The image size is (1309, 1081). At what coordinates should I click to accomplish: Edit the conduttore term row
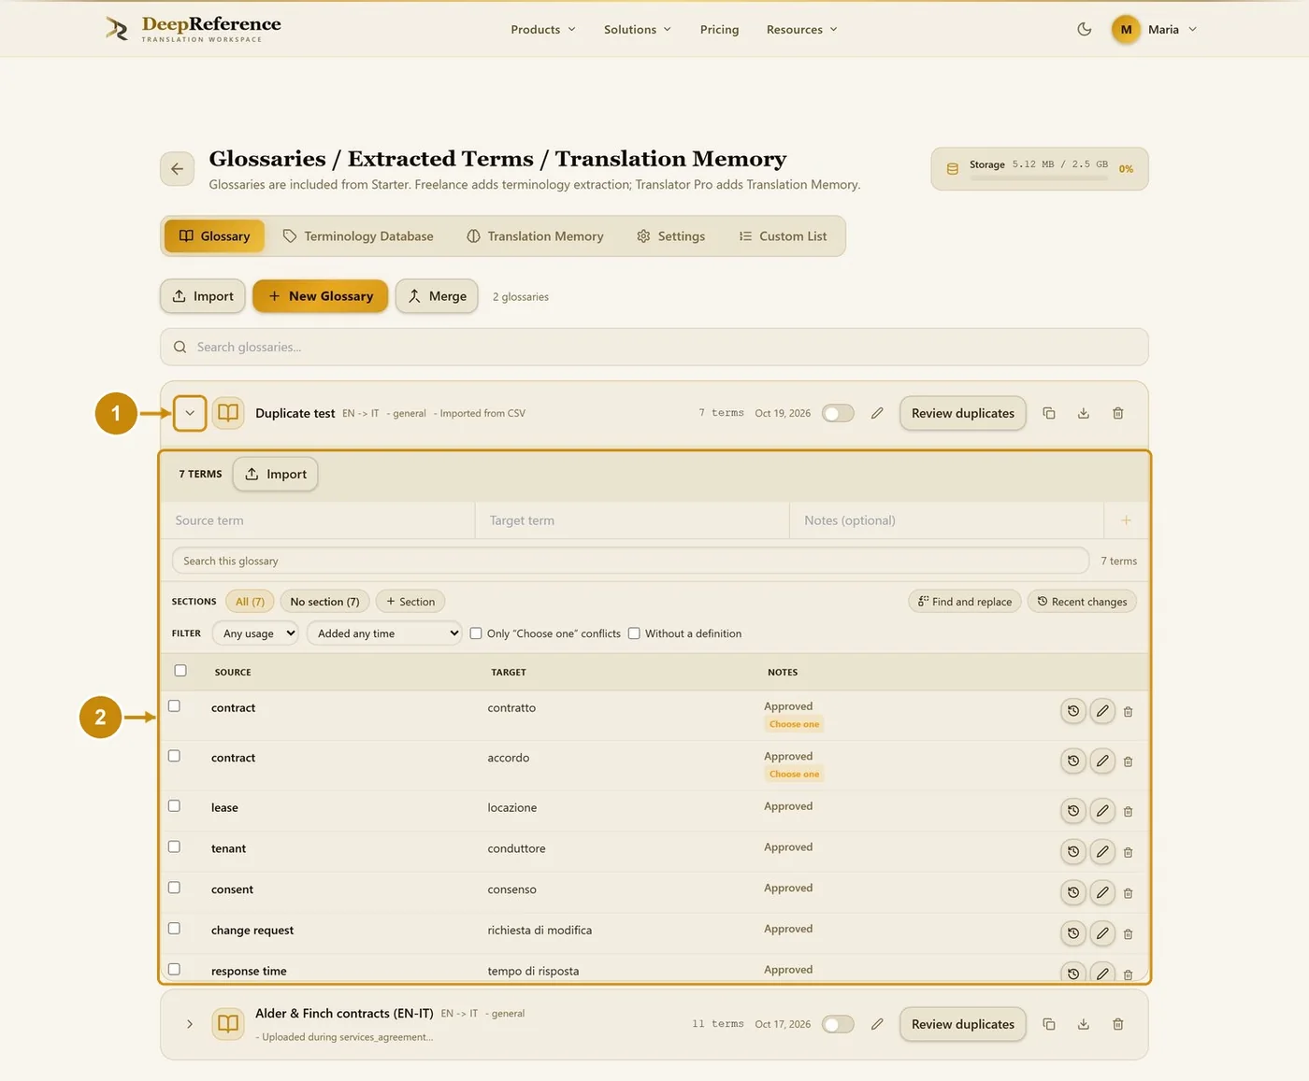tap(1103, 852)
